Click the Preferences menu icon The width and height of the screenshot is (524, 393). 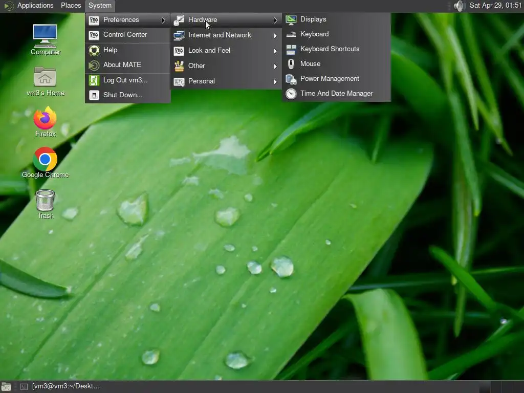pos(94,20)
